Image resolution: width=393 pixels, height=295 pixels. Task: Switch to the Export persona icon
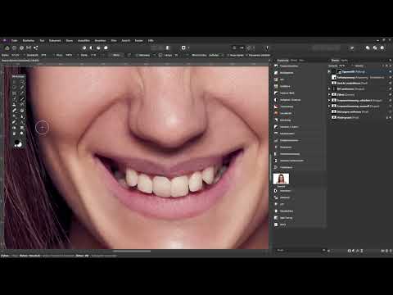pyautogui.click(x=36, y=48)
